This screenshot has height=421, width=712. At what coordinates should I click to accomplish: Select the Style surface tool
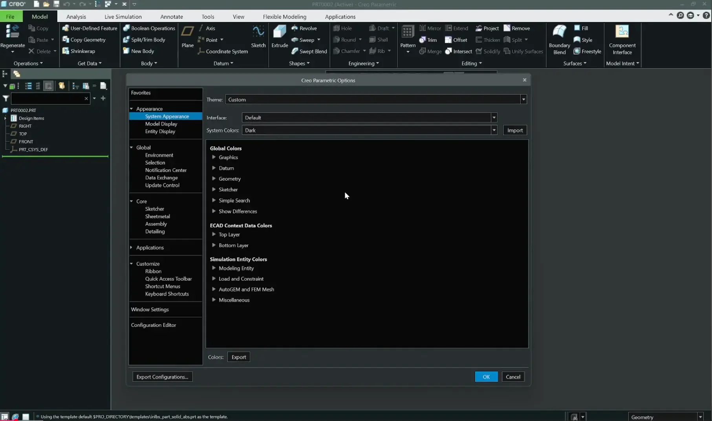tap(583, 40)
